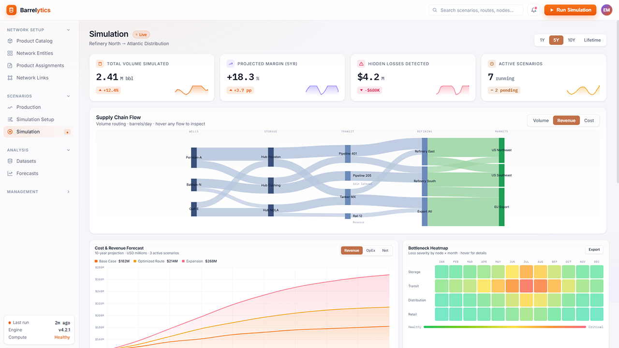619x348 pixels.
Task: Click the notifications bell icon
Action: [534, 10]
